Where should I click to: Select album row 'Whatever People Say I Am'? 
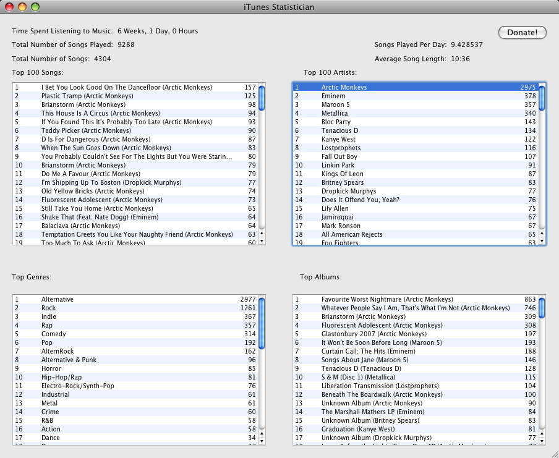[x=416, y=308]
